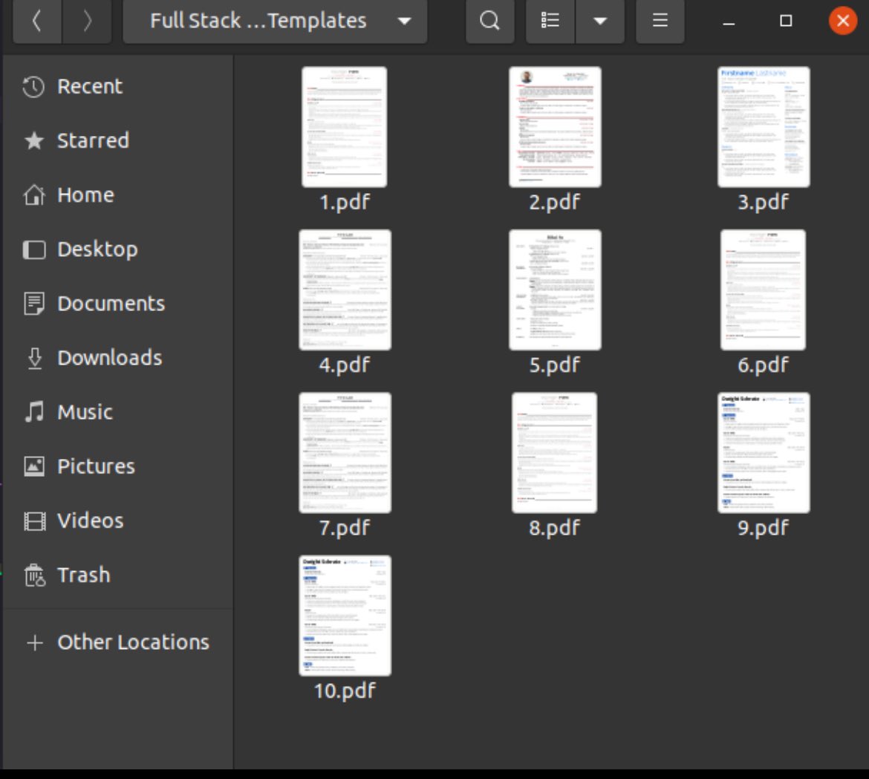The width and height of the screenshot is (869, 779).
Task: Click the Pictures icon in the sidebar
Action: [x=34, y=466]
